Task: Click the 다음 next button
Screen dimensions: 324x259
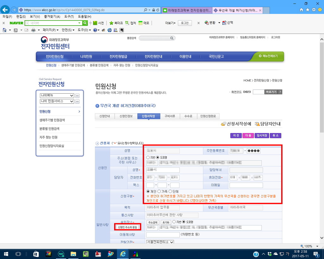Action: pos(248,135)
